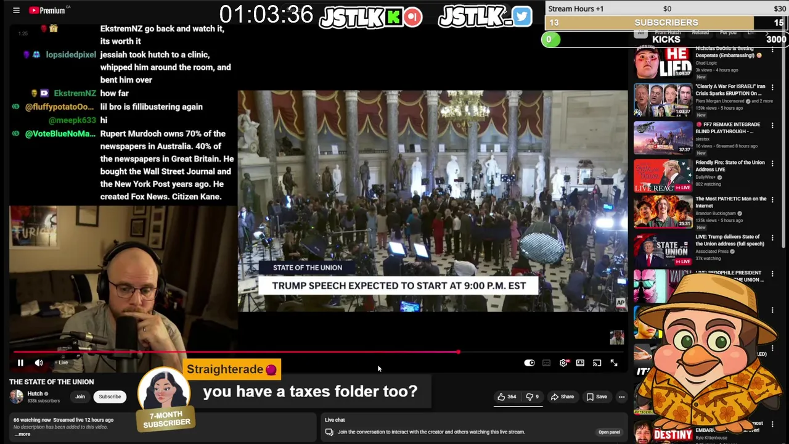This screenshot has width=789, height=444.
Task: Subscribe to the Hutch channel
Action: 110,397
